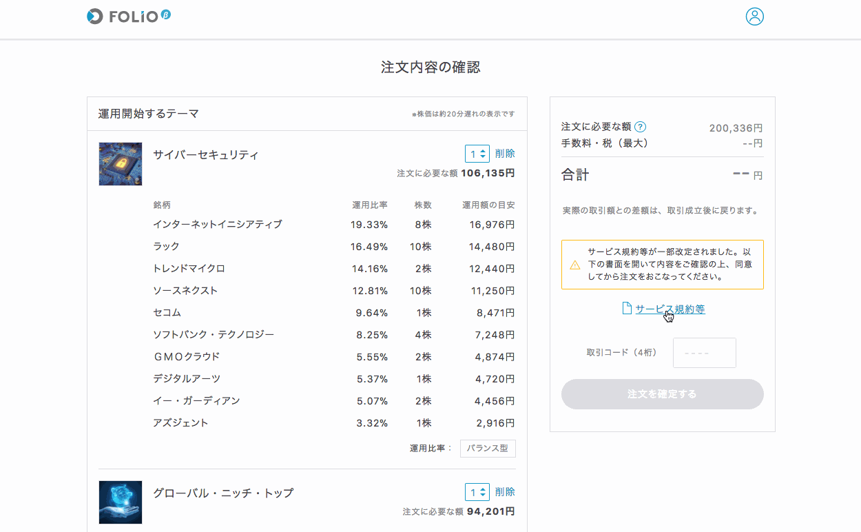Open the グローバル・ニッチ・トップ theme thumbnail

[x=121, y=502]
